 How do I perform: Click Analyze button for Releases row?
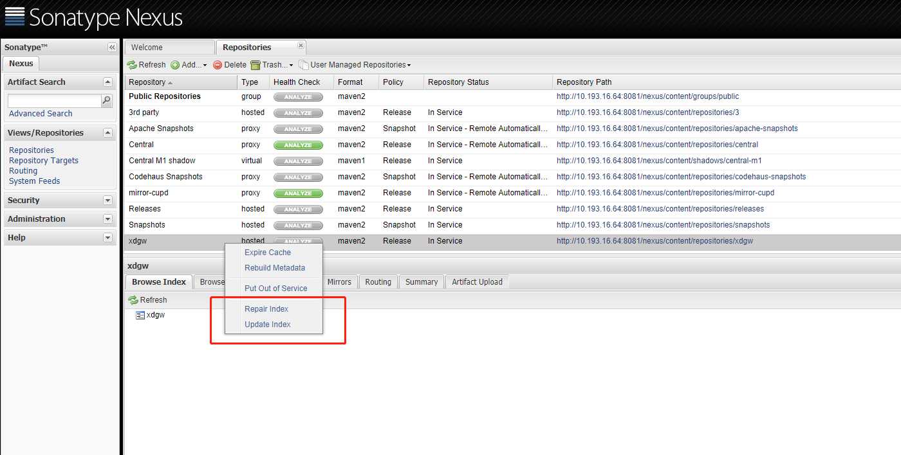pyautogui.click(x=298, y=210)
